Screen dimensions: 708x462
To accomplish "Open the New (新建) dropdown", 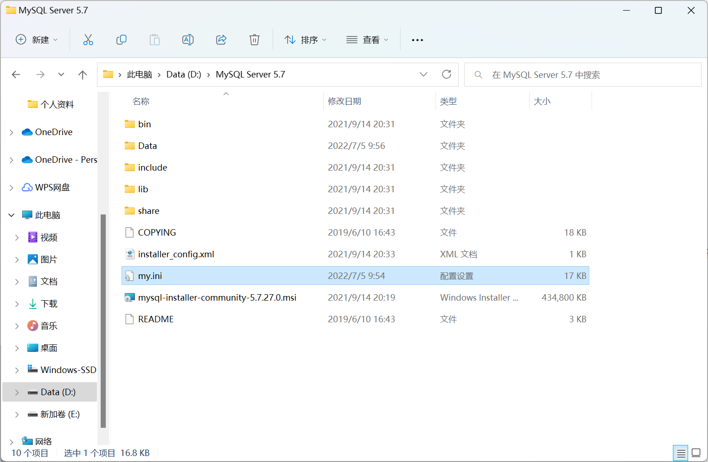I will (37, 40).
